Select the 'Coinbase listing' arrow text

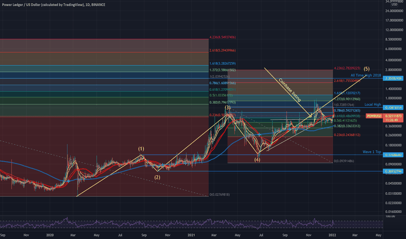tap(290, 90)
